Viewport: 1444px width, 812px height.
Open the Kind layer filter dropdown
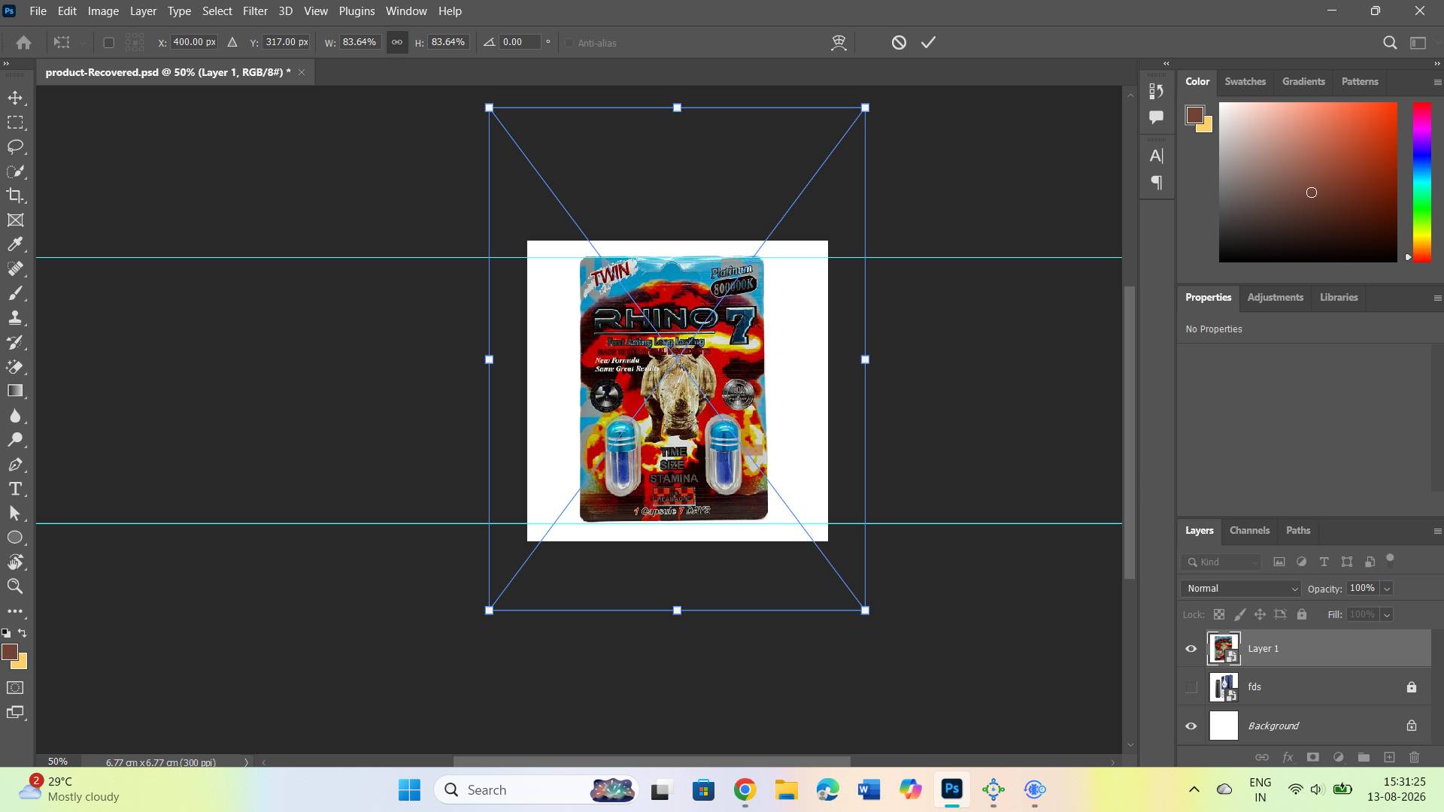[x=1222, y=562]
